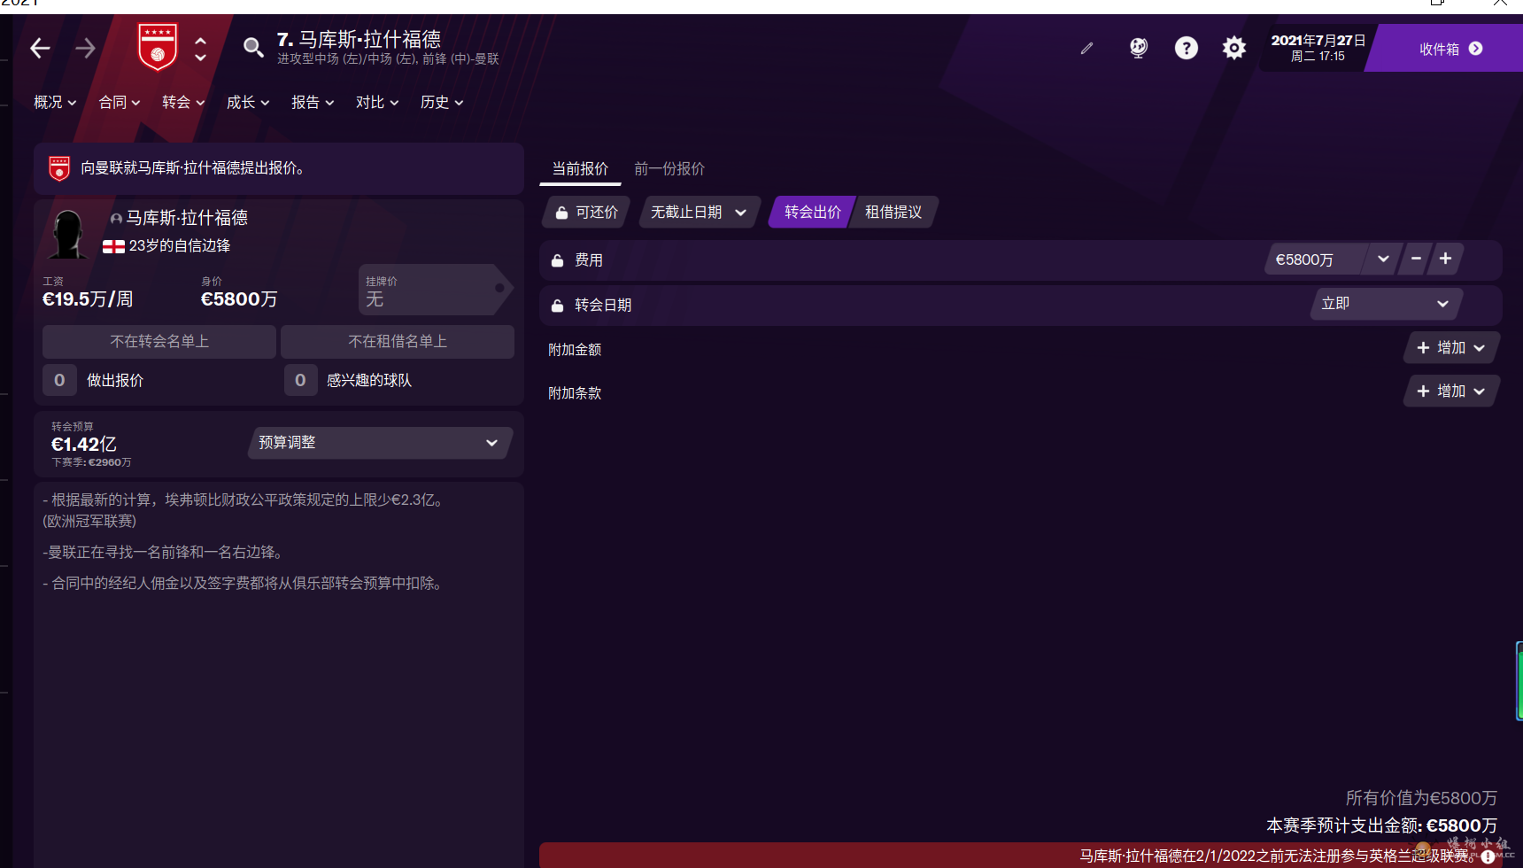The width and height of the screenshot is (1523, 868).
Task: Click the player silhouette portrait
Action: pos(67,234)
